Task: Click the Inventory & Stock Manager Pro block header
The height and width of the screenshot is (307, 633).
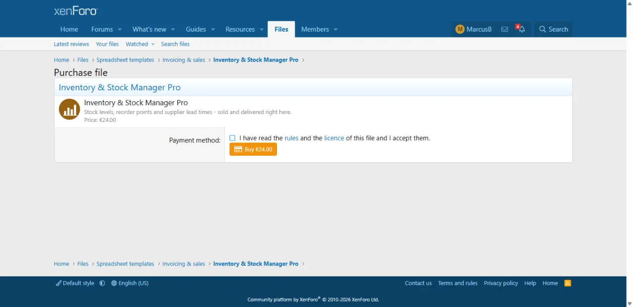Action: click(120, 87)
